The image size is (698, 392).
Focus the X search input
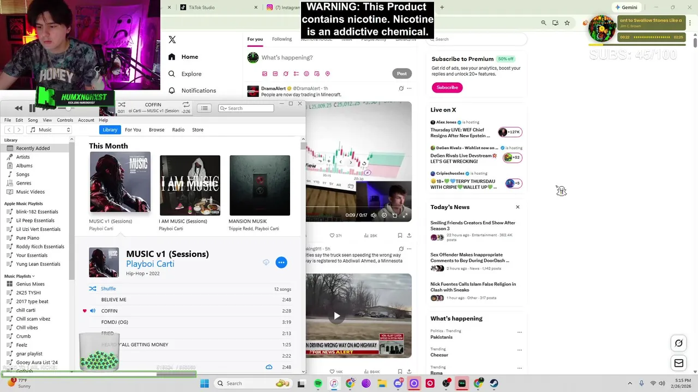(x=477, y=39)
